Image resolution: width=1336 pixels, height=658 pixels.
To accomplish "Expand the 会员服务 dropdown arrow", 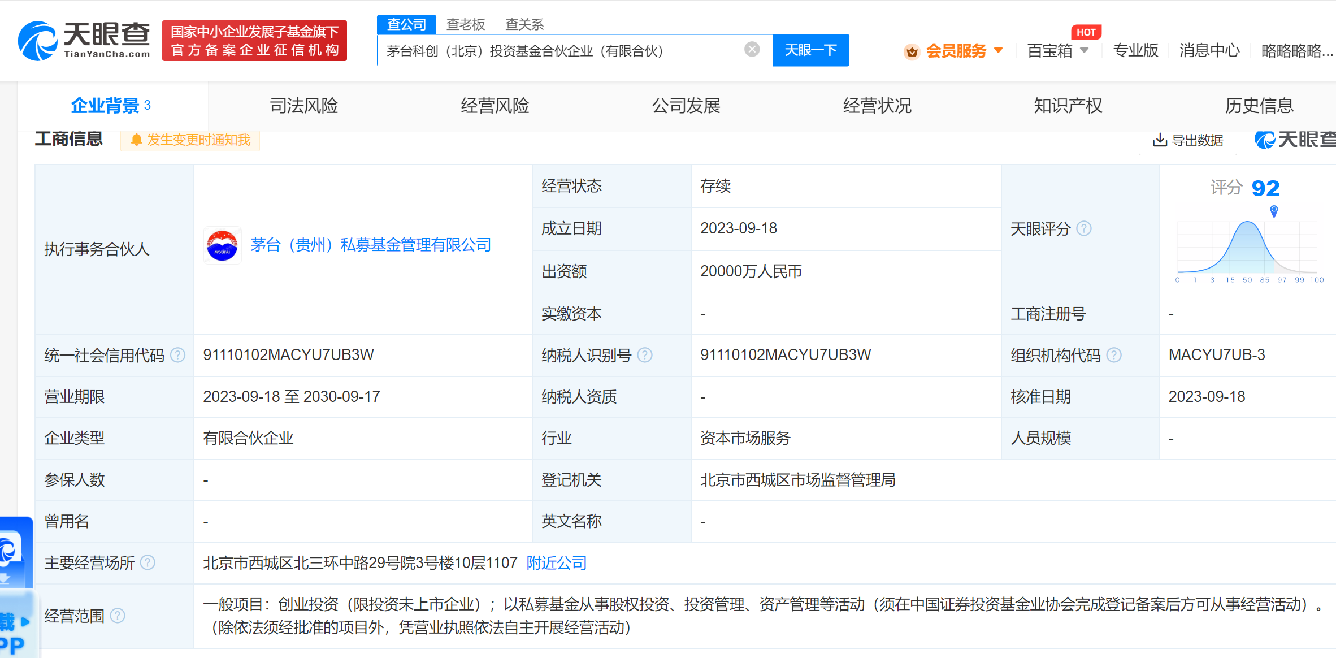I will (x=998, y=50).
